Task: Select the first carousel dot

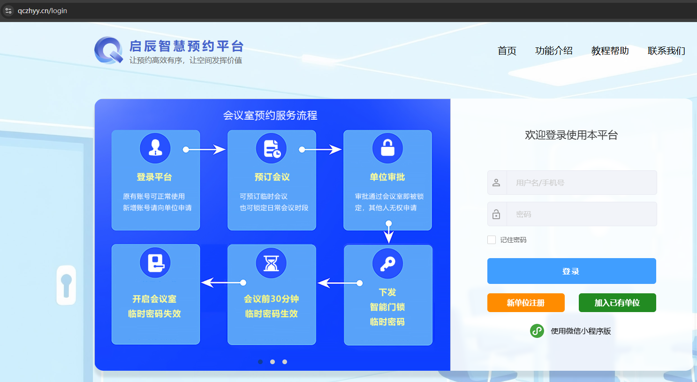Action: (x=260, y=362)
